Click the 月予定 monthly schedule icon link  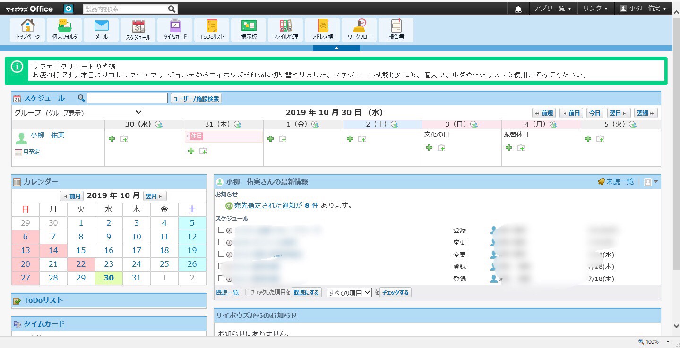tap(27, 152)
